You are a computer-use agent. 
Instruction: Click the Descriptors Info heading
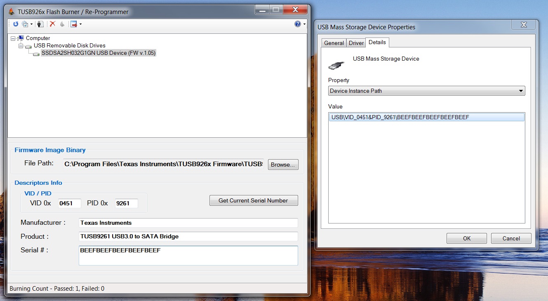[38, 183]
